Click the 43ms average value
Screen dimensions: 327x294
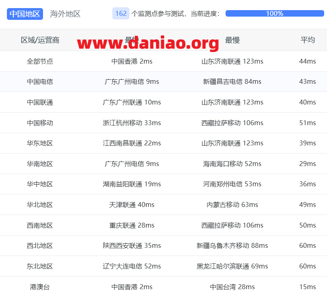point(308,82)
